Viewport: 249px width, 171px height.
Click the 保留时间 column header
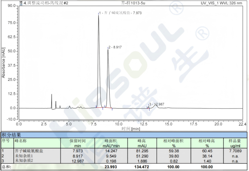[x=78, y=141]
